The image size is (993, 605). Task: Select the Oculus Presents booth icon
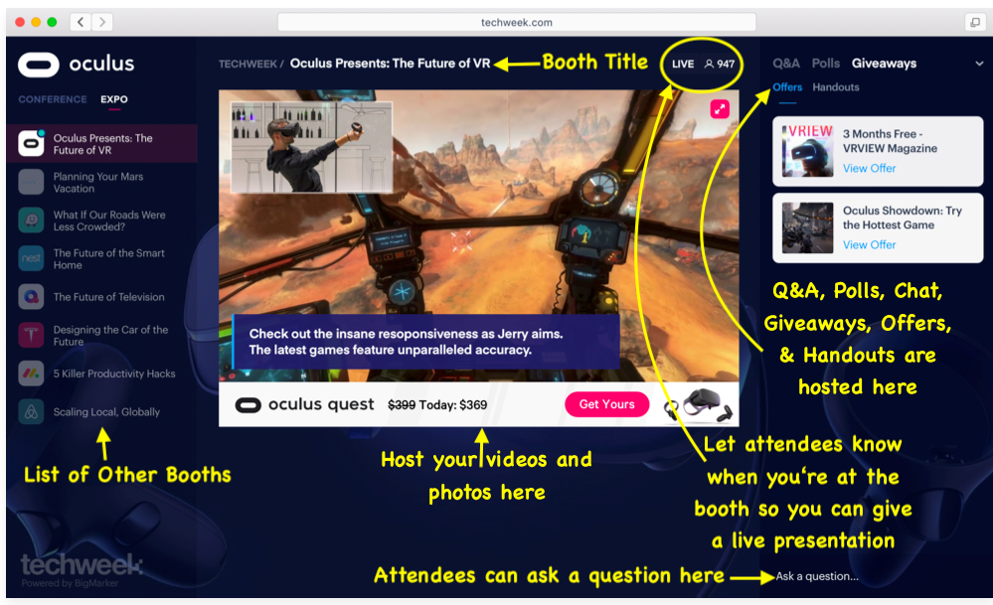point(33,144)
